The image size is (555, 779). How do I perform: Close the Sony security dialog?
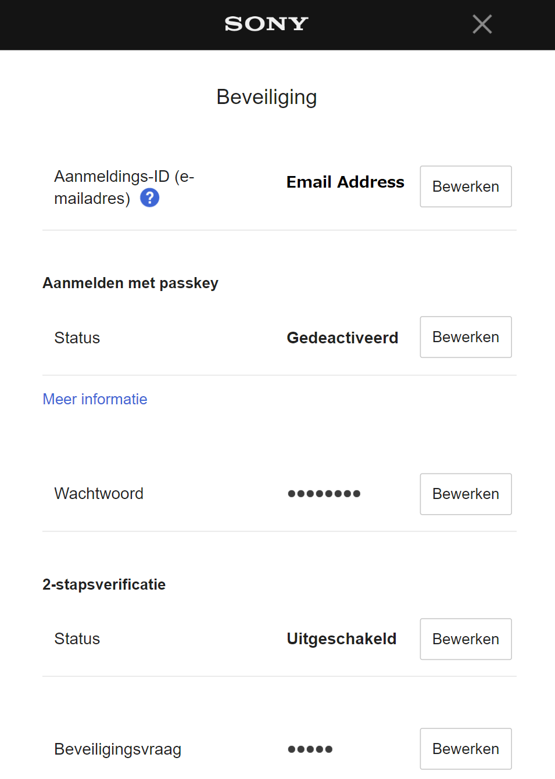pyautogui.click(x=482, y=24)
